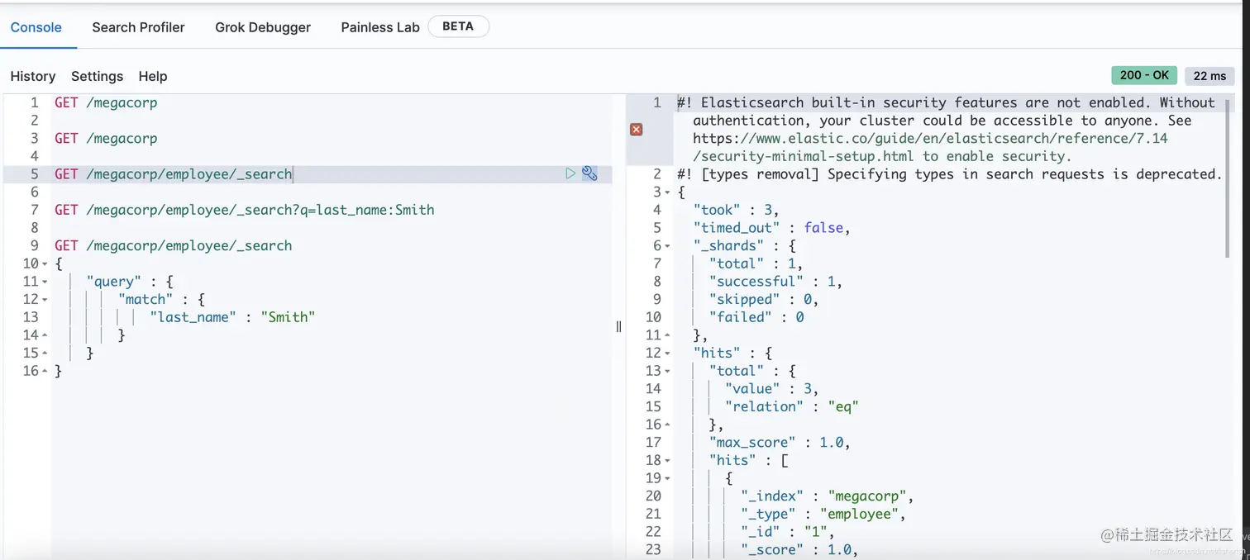Switch to the Console tab
1250x560 pixels.
tap(36, 27)
